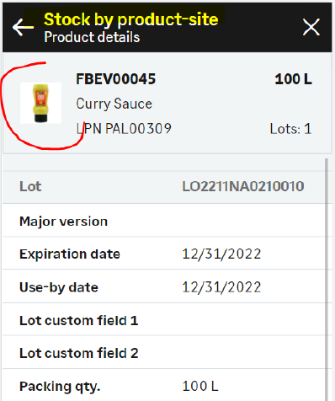
Task: Select the Lot LO2211NA0210010 header row
Action: tap(165, 187)
